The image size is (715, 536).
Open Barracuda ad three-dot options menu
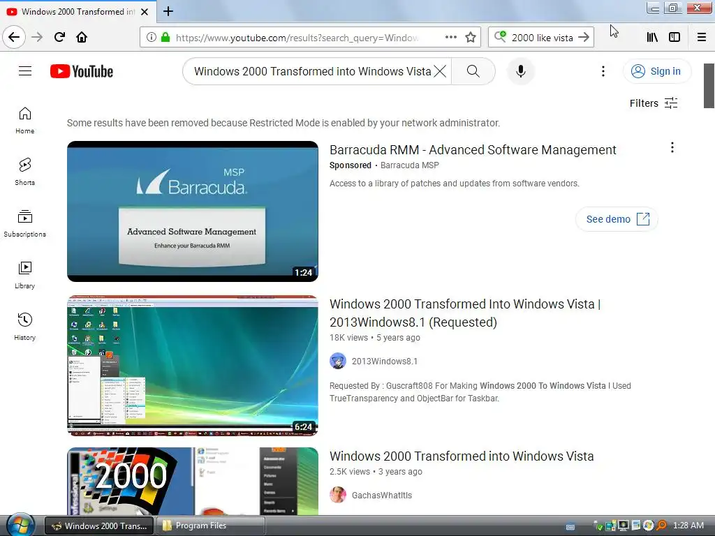coord(672,147)
